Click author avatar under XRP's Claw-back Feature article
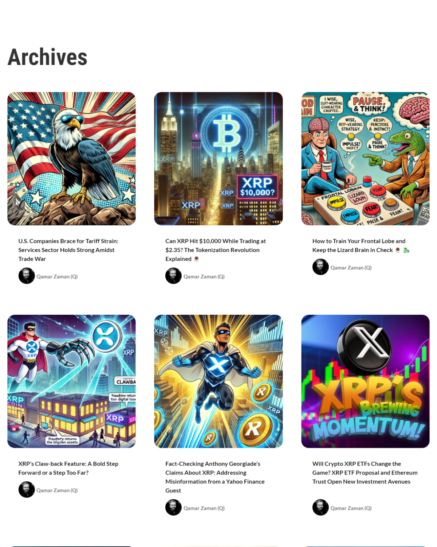 click(x=27, y=490)
